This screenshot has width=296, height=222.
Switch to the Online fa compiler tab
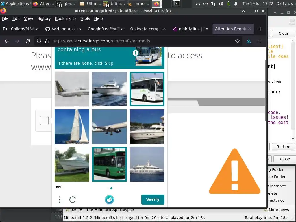tap(146, 29)
